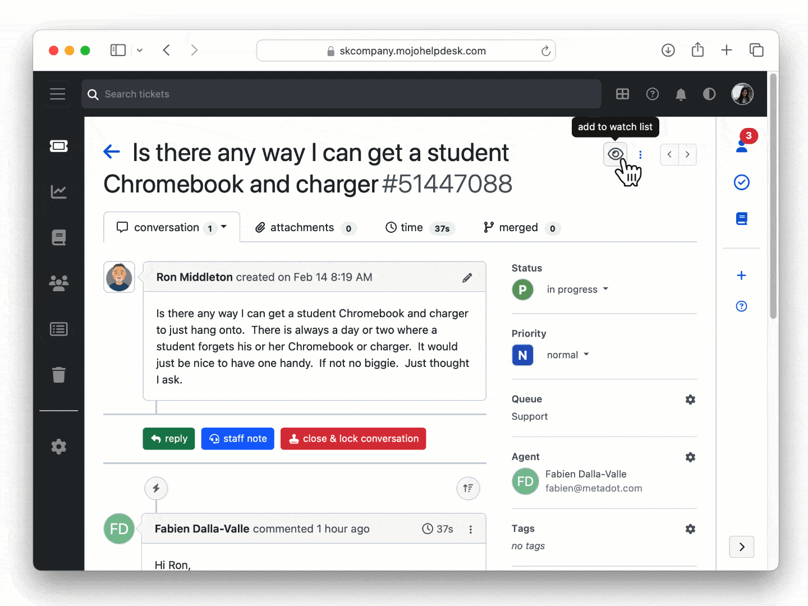Open the contacts people icon in sidebar
808x606 pixels.
pyautogui.click(x=59, y=283)
